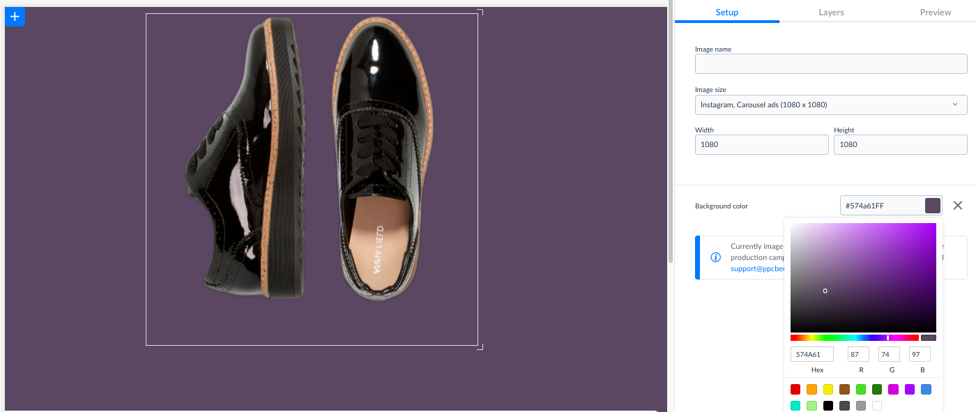Click the Hex value field in the picker
Screen dimensions: 976x412
(x=811, y=354)
